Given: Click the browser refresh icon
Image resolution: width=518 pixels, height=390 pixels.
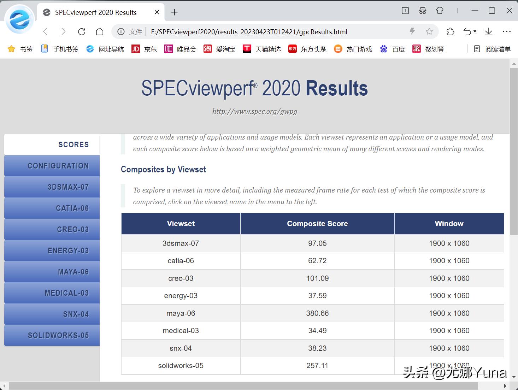Looking at the screenshot, I should [x=82, y=32].
